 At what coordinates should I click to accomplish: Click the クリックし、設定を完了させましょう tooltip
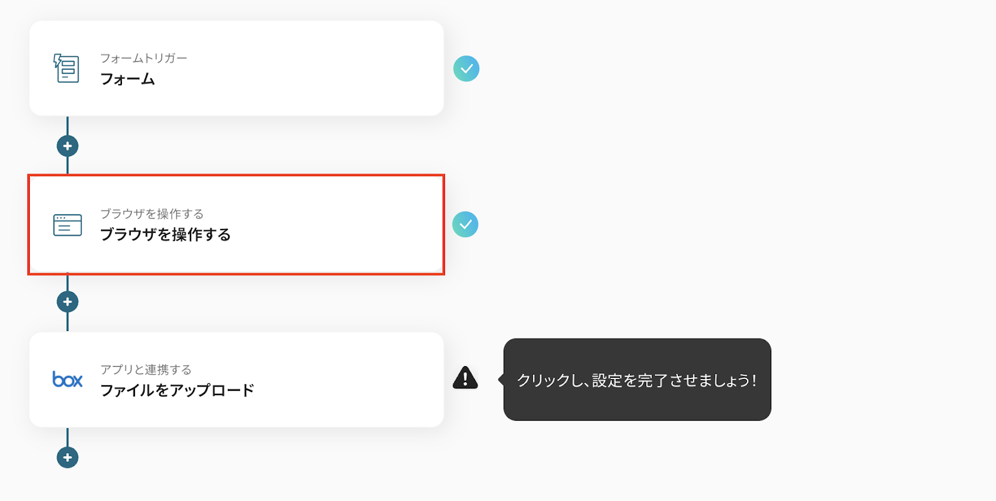(637, 380)
